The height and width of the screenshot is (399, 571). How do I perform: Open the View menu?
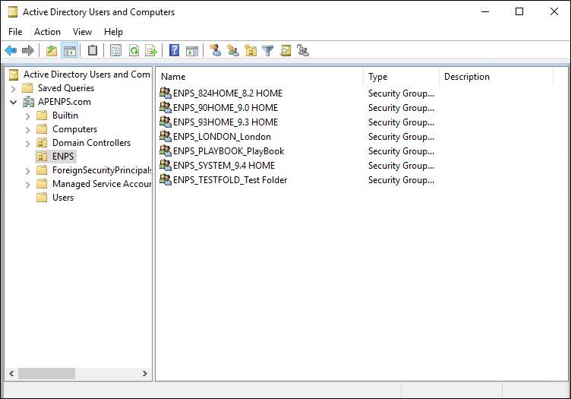(x=82, y=32)
